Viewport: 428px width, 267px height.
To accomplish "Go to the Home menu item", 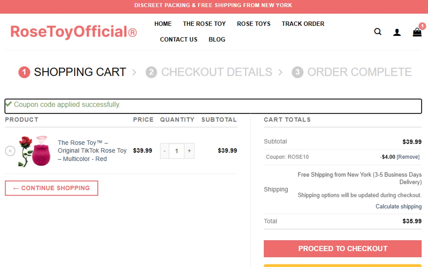I will [x=163, y=24].
